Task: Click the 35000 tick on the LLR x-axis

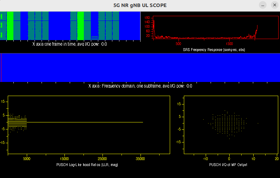Action: point(140,159)
